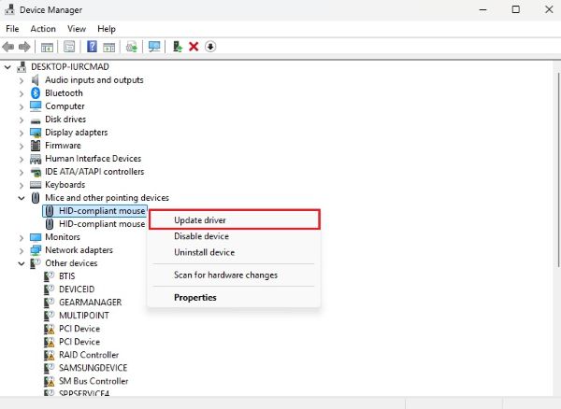This screenshot has width=561, height=409.
Task: Click the SM Bus Controller warning icon
Action: [x=49, y=381]
